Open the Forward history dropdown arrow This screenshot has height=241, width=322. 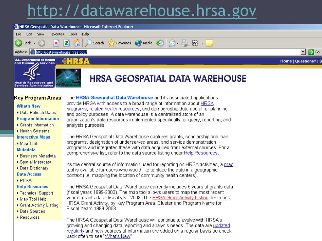(49, 43)
